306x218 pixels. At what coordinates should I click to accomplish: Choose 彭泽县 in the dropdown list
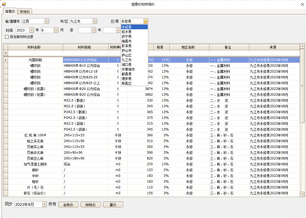click(134, 46)
